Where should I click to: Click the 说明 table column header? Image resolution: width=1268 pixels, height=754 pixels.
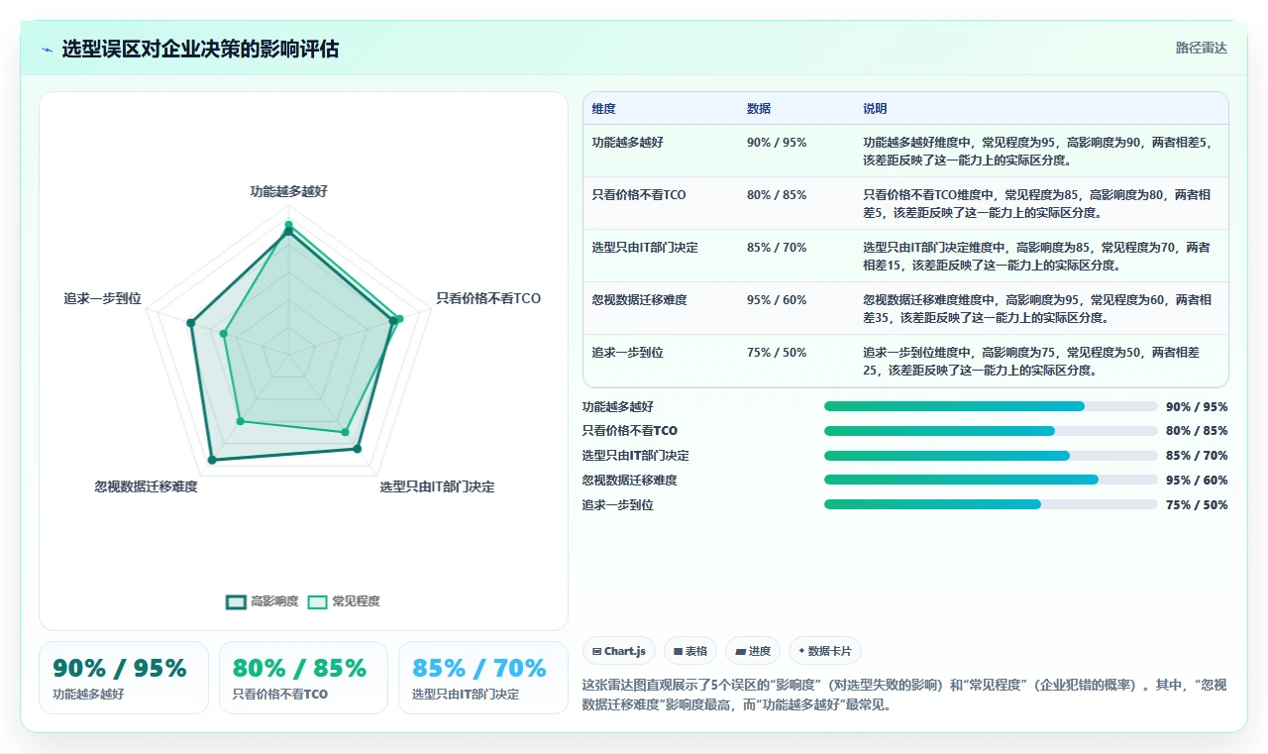click(875, 109)
